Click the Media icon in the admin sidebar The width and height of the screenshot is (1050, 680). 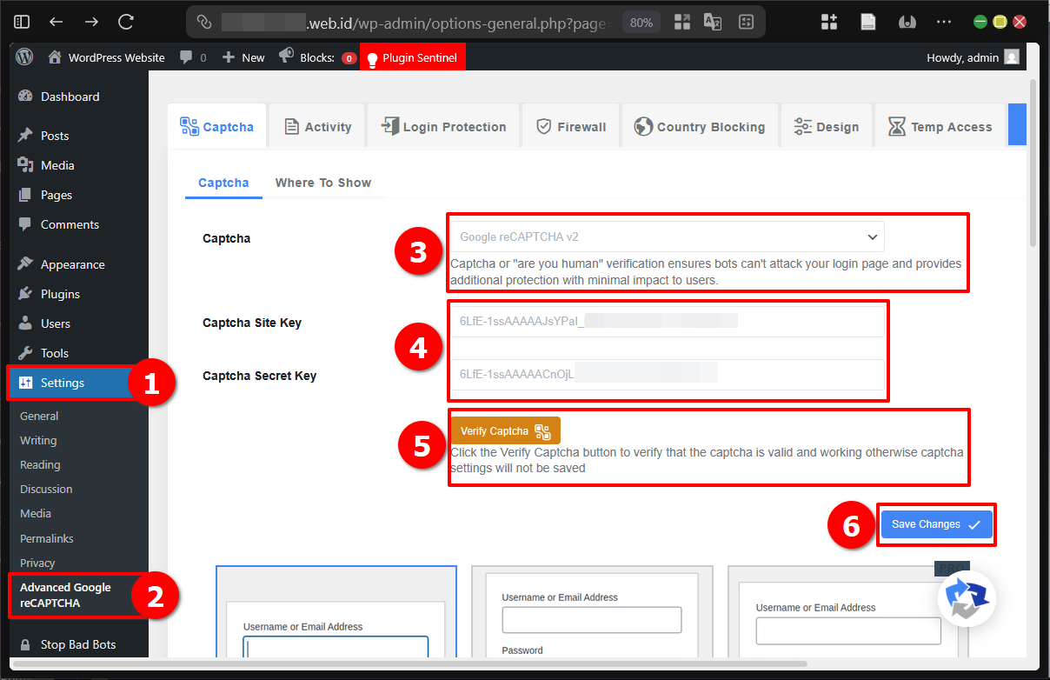tap(27, 164)
